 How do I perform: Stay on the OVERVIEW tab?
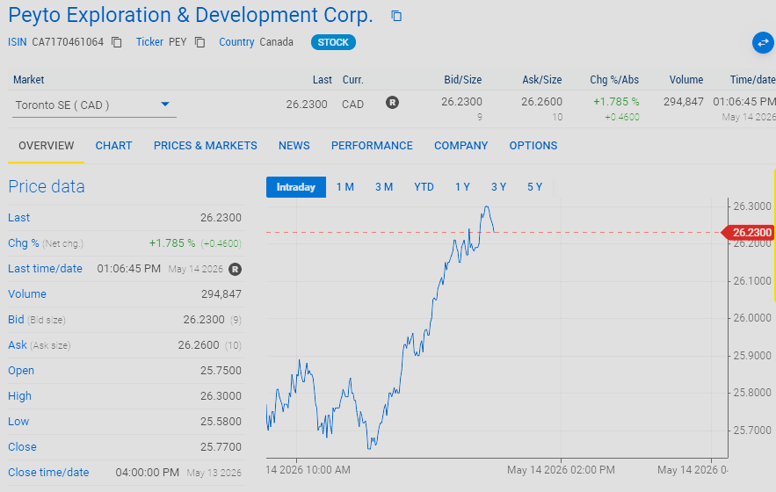[46, 146]
